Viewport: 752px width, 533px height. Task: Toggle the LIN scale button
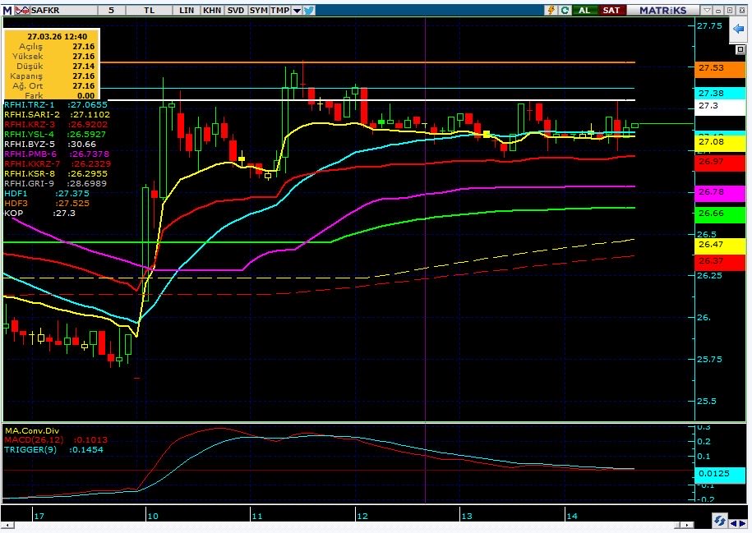(186, 10)
